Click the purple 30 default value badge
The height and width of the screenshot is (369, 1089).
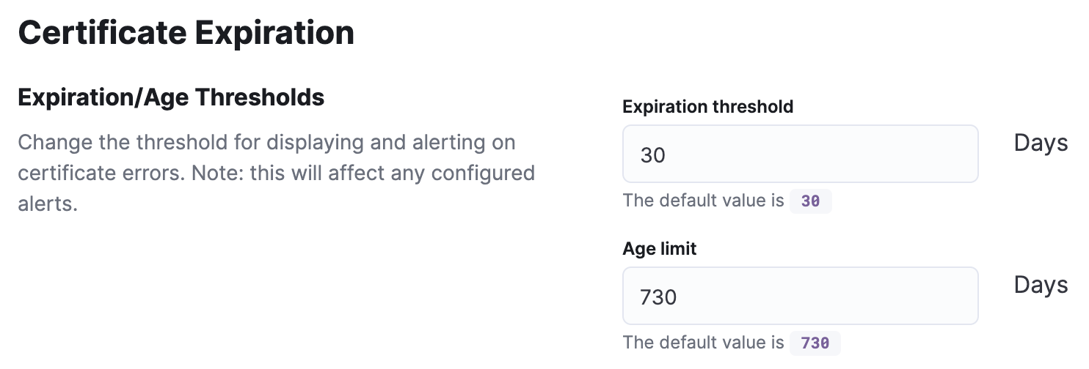810,201
